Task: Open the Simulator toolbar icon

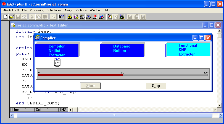Action: [89, 17]
